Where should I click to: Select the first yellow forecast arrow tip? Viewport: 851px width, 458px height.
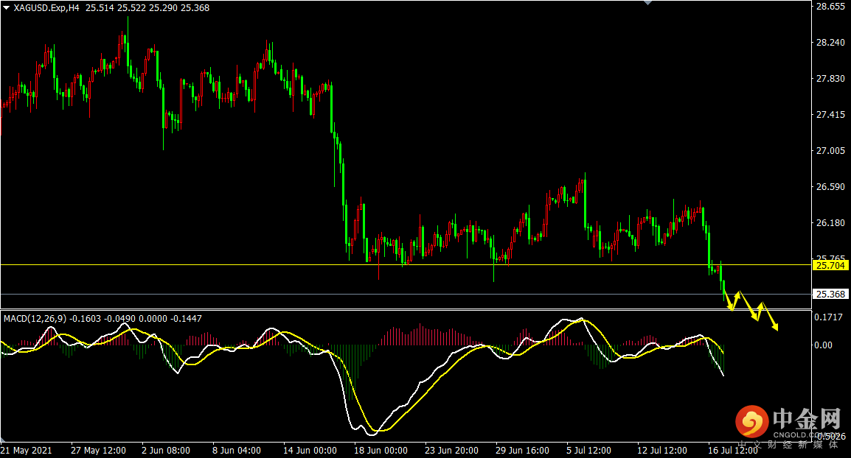tap(732, 309)
